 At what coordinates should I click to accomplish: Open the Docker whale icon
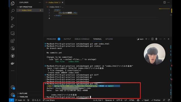pyautogui.click(x=12, y=63)
